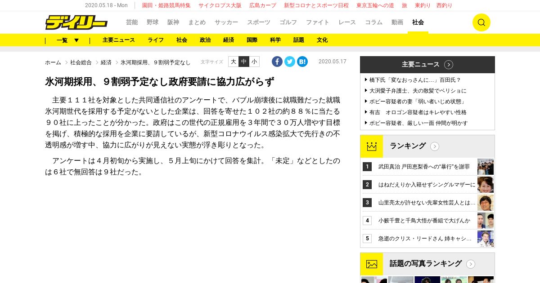
Task: Bookmark with Hatena B! icon
Action: pyautogui.click(x=302, y=62)
